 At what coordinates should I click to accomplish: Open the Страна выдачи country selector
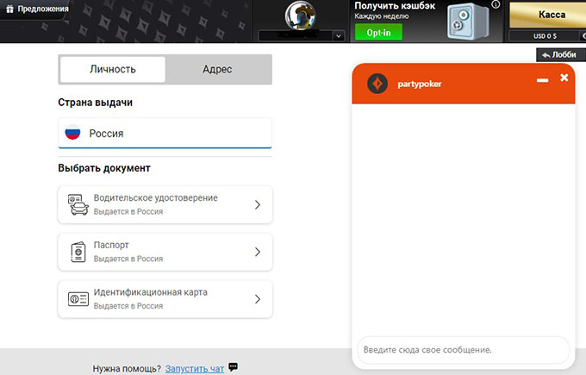165,134
